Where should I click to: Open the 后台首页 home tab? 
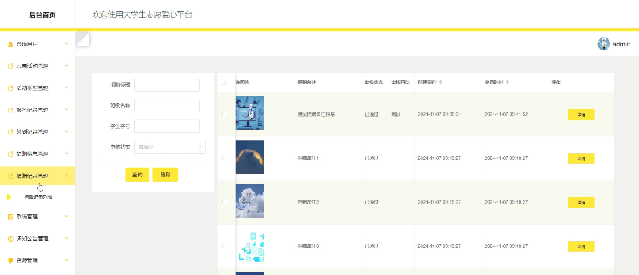(x=42, y=15)
